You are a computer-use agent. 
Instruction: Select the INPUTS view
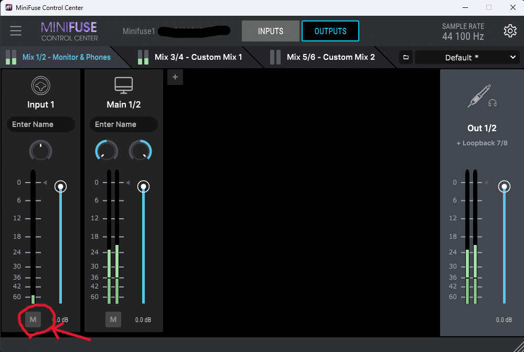[x=270, y=31]
